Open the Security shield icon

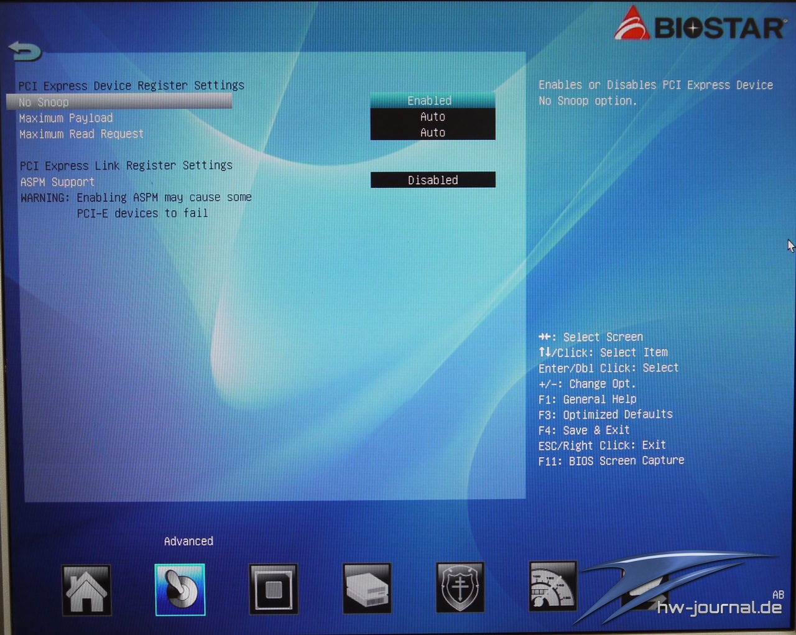[x=460, y=588]
